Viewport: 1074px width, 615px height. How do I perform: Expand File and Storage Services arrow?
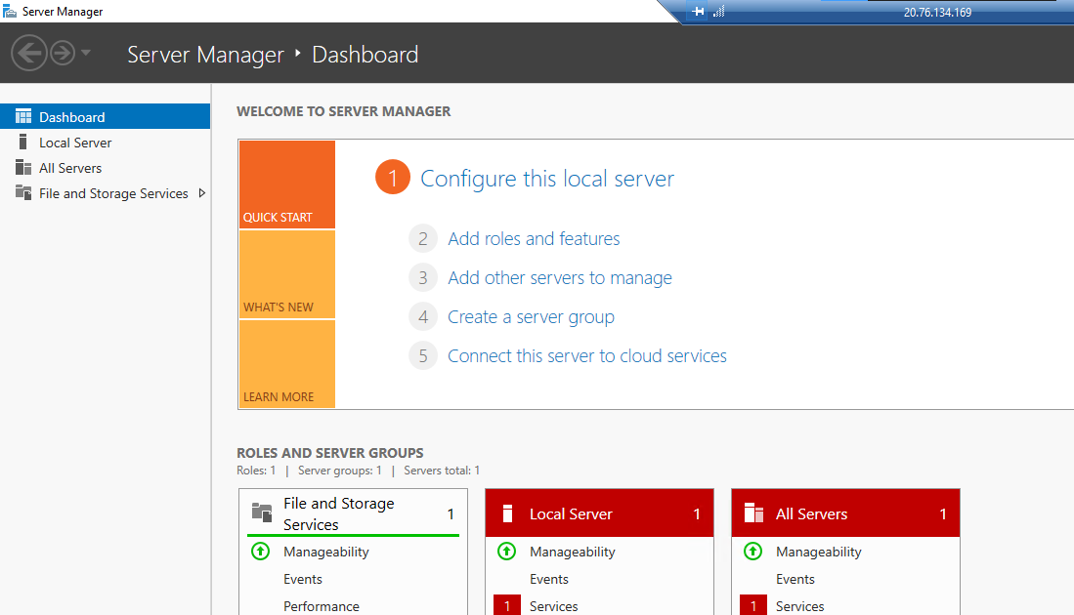[201, 193]
